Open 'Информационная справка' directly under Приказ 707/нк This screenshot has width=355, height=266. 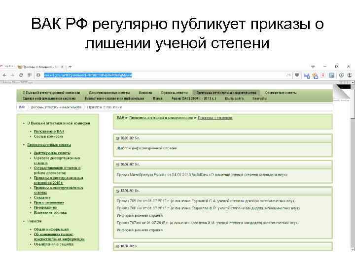pos(140,230)
